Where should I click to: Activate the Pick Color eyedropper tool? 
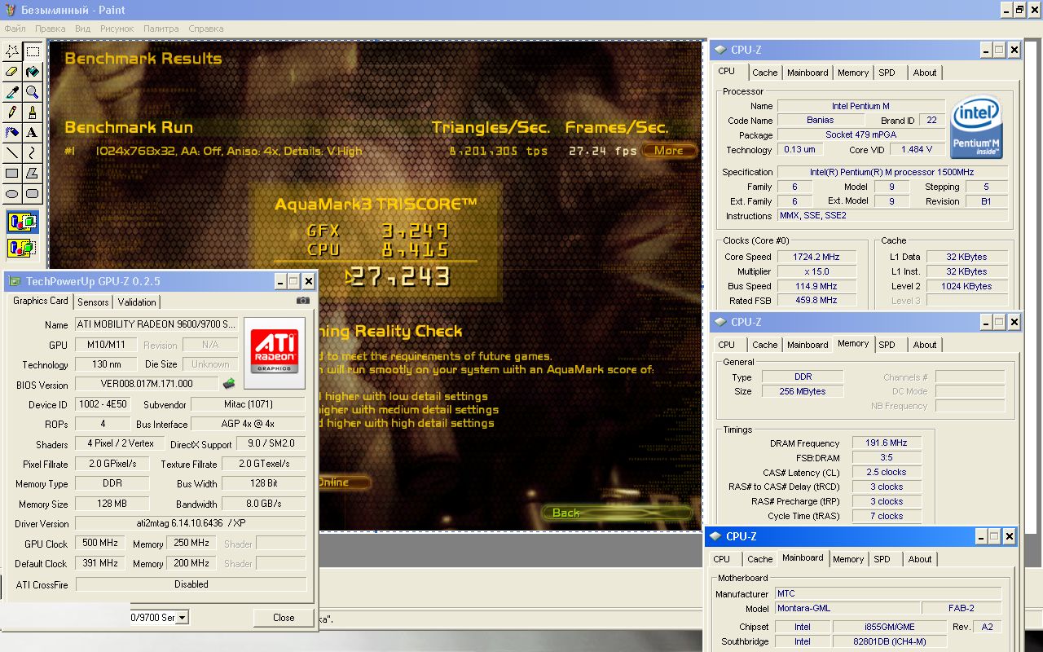pos(12,92)
